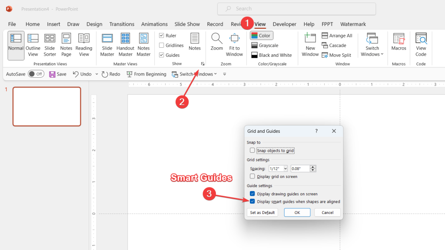Open the Undo history dropdown
445x250 pixels.
click(x=96, y=74)
